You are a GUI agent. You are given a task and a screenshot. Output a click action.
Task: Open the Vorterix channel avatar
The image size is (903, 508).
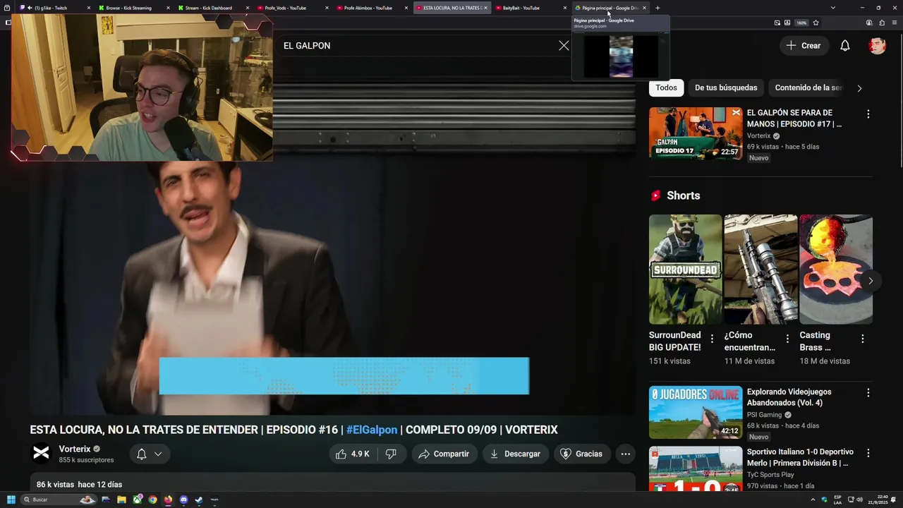(42, 454)
